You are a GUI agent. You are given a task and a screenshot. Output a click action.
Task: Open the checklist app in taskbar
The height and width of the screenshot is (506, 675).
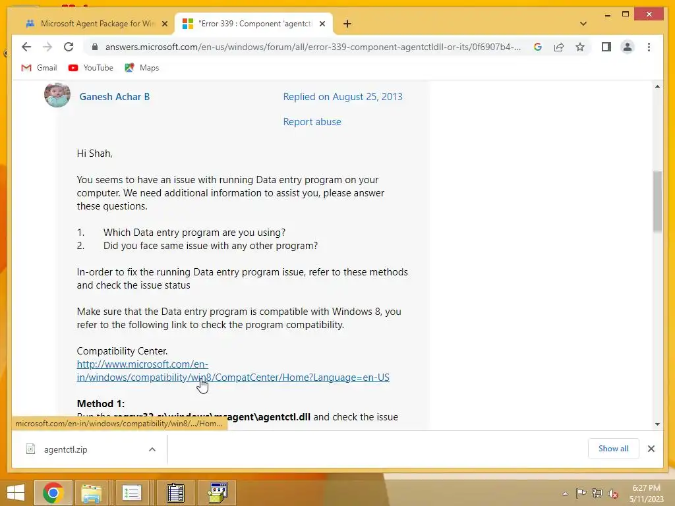point(132,492)
